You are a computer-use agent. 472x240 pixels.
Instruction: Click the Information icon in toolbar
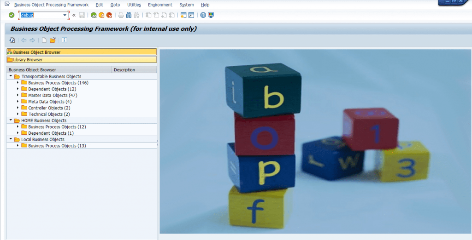(x=65, y=40)
